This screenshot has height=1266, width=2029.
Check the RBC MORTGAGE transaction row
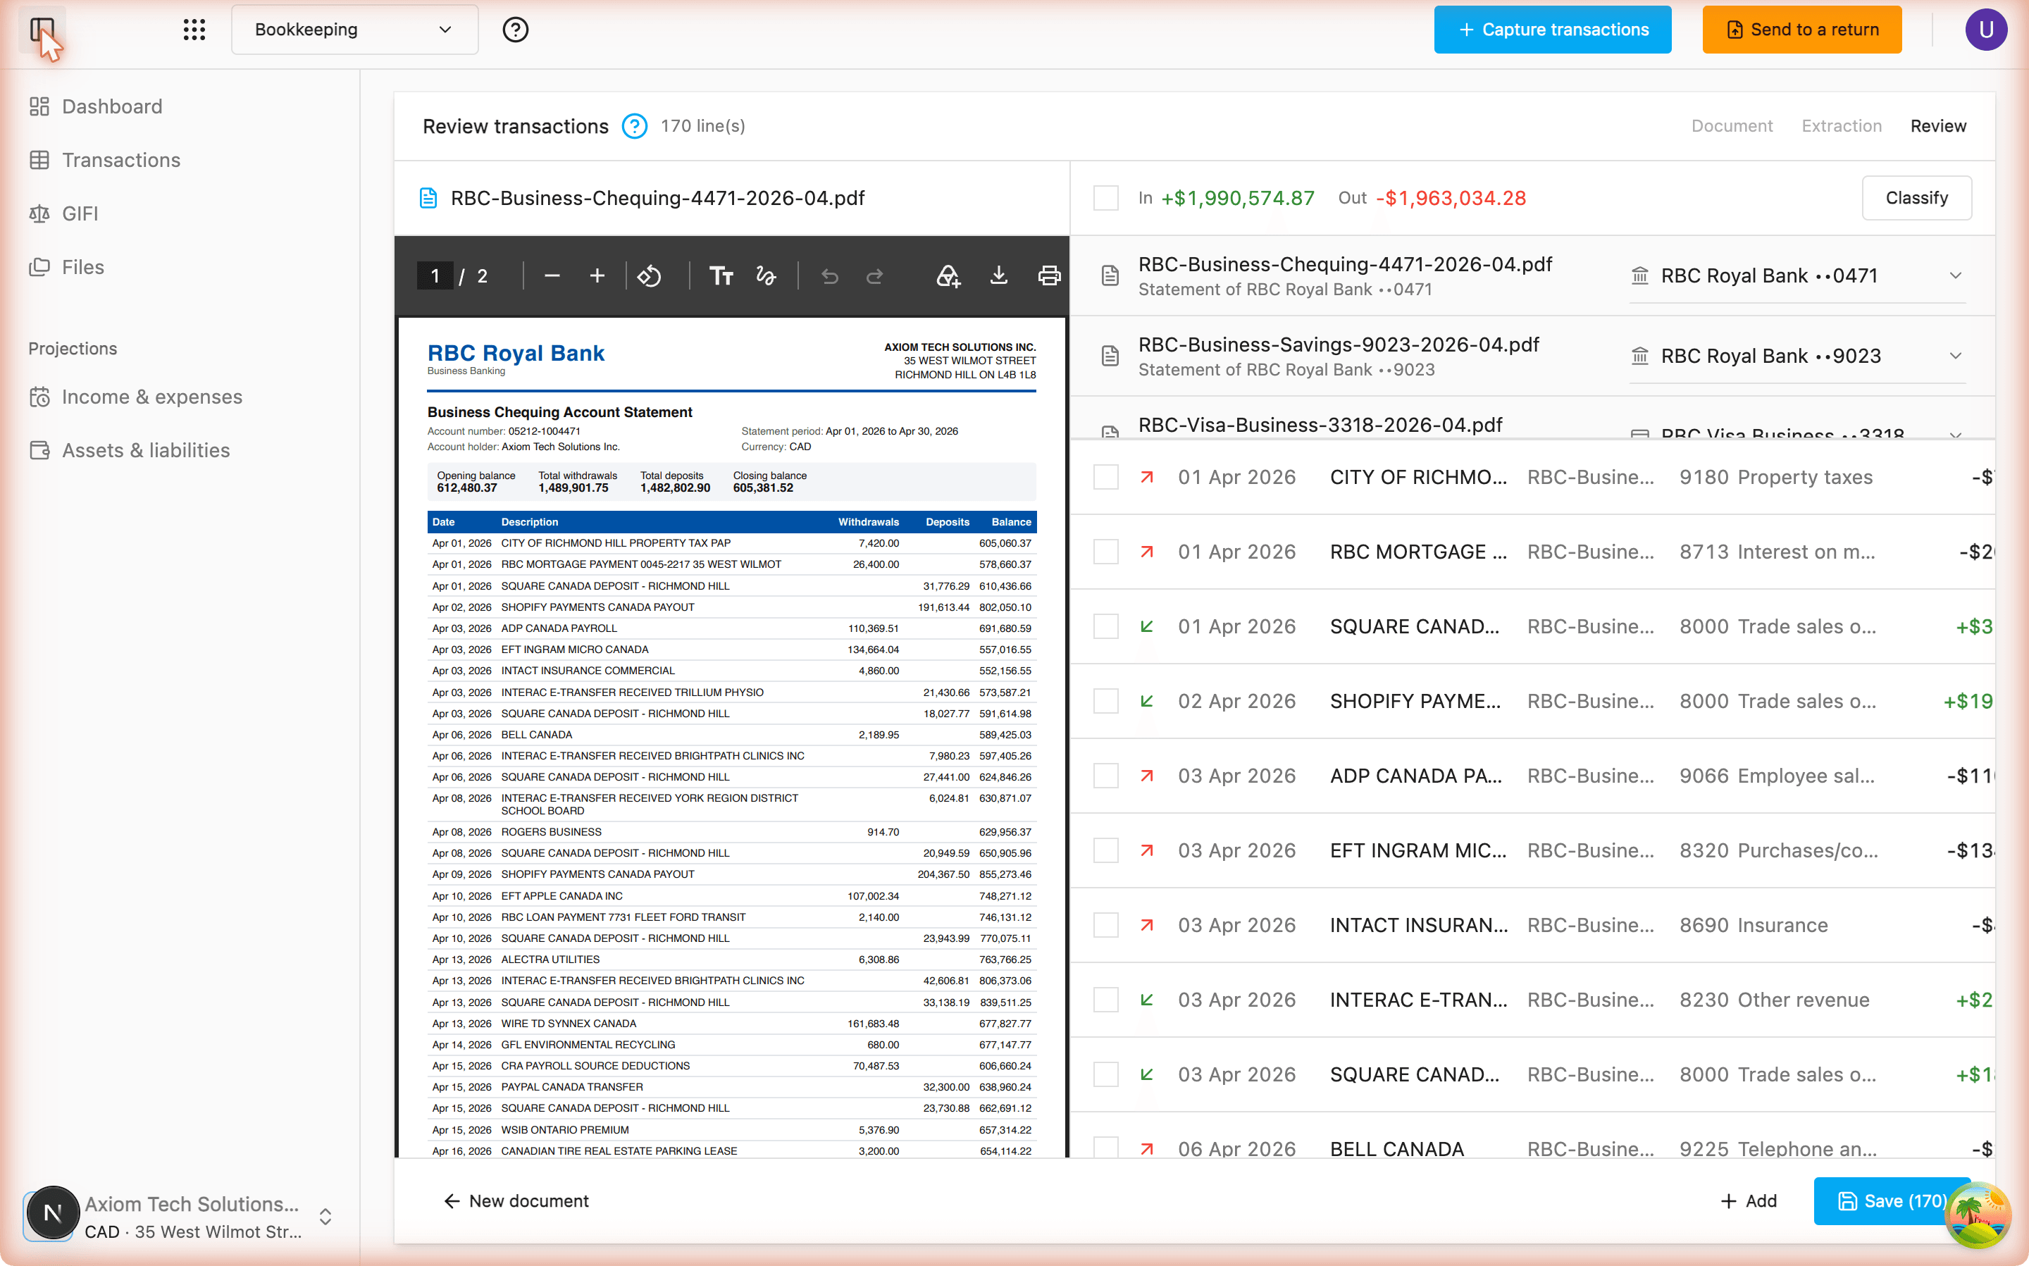coord(1106,552)
